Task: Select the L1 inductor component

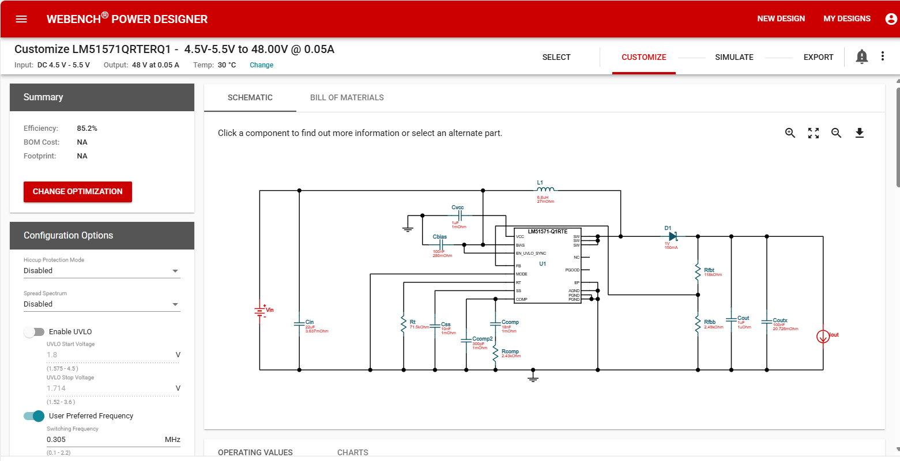Action: 545,190
